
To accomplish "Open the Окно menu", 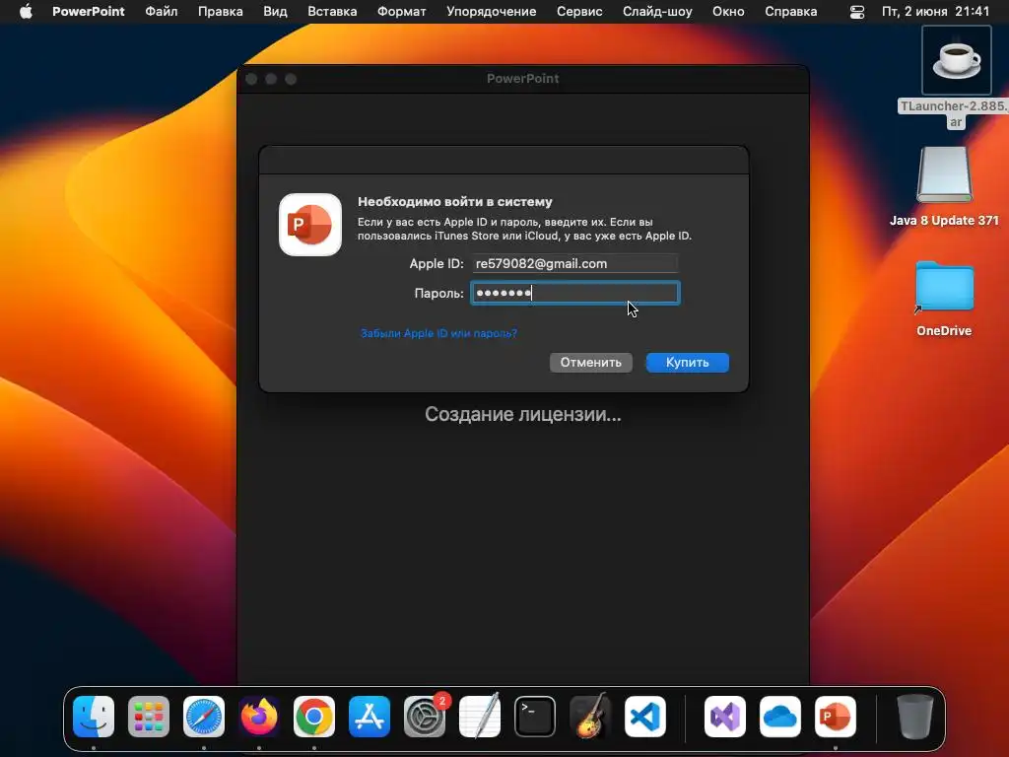I will [728, 12].
